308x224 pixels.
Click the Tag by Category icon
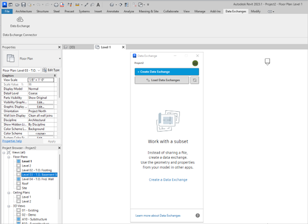coord(92,5)
